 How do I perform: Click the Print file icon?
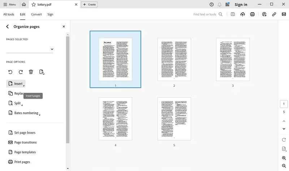coord(252,14)
